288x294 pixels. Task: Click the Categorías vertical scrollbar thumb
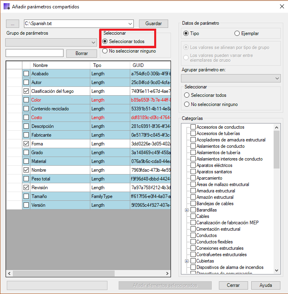point(276,150)
